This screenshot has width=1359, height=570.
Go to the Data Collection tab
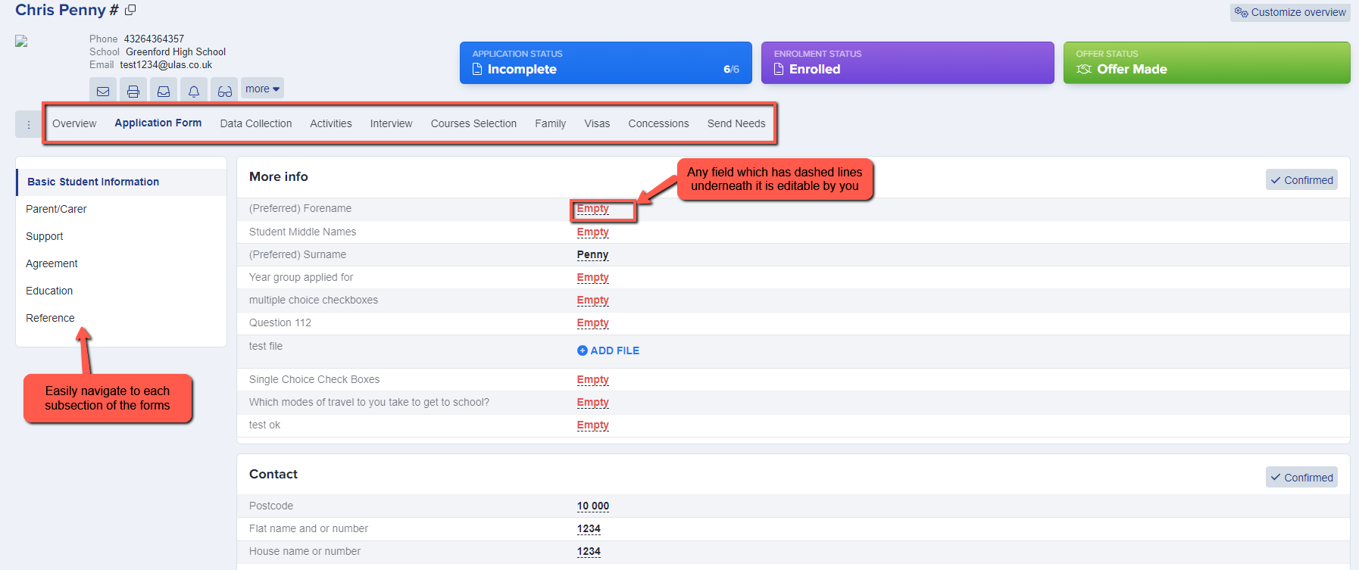click(x=256, y=123)
